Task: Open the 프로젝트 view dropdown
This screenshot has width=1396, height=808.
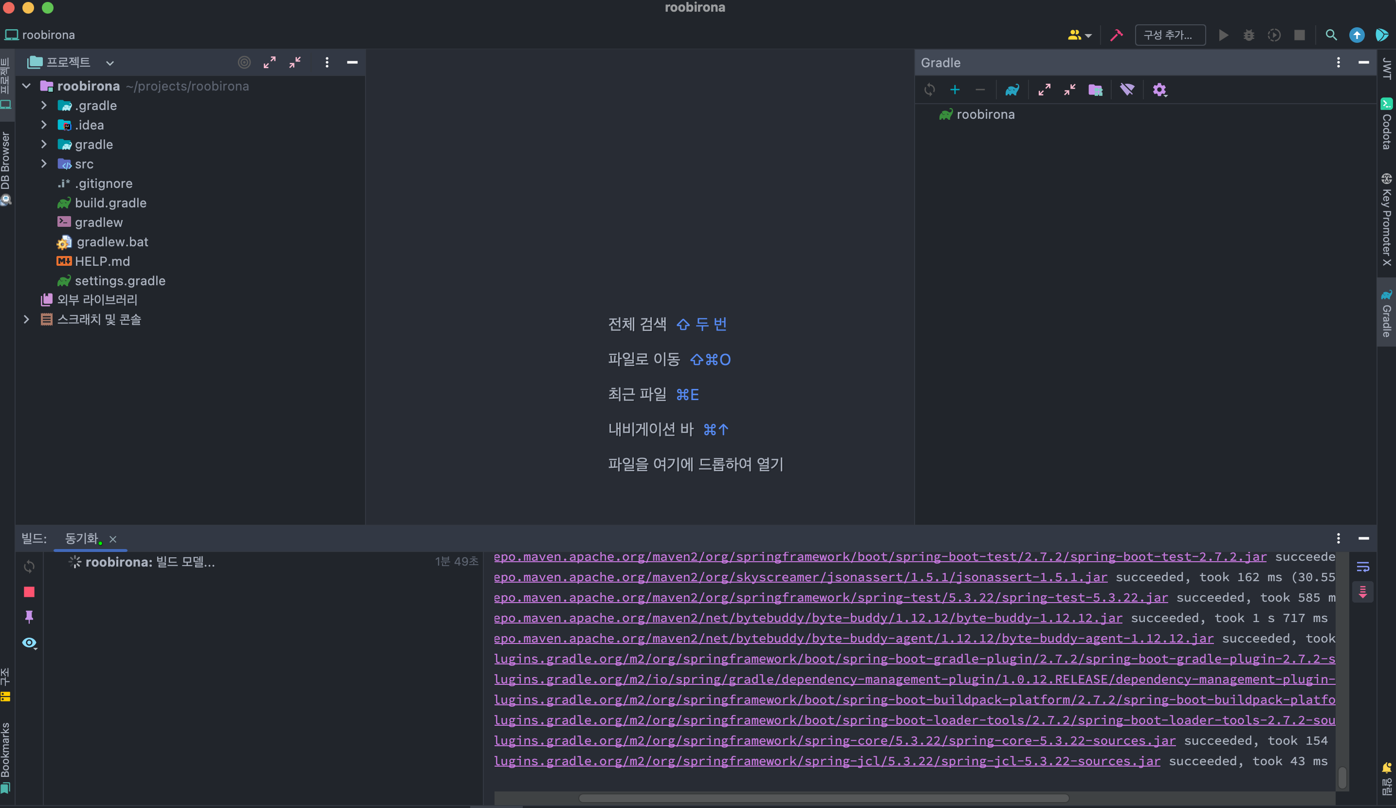Action: point(110,63)
